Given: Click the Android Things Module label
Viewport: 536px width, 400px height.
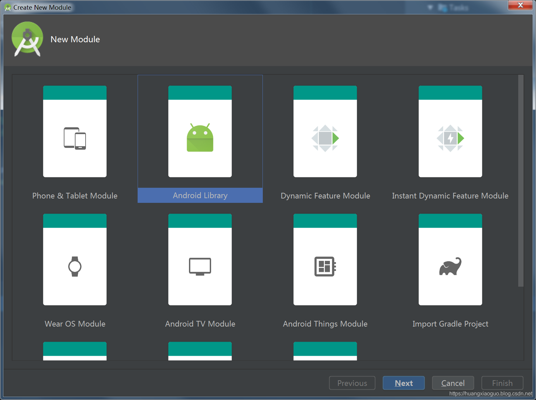Looking at the screenshot, I should pyautogui.click(x=325, y=324).
